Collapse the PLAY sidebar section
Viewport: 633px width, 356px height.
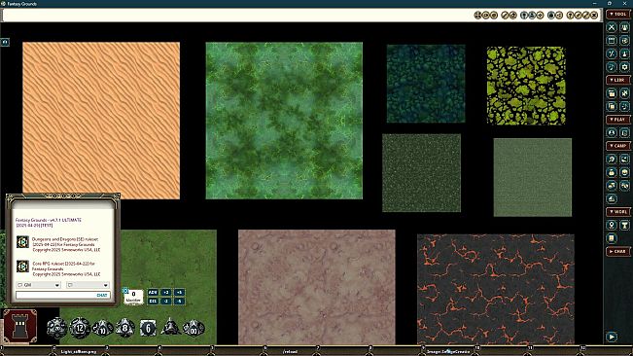pyautogui.click(x=618, y=120)
